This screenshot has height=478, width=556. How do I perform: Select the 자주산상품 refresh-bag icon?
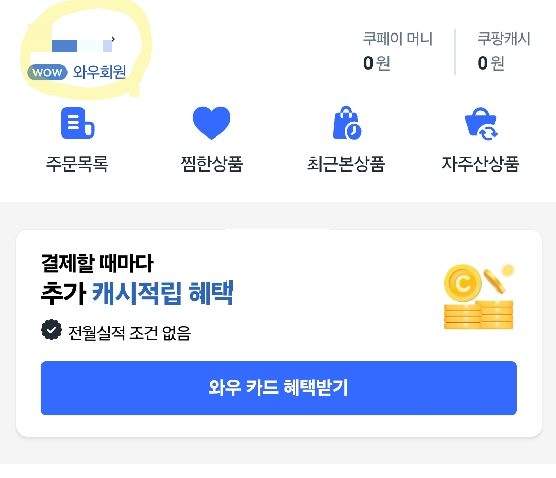click(481, 122)
